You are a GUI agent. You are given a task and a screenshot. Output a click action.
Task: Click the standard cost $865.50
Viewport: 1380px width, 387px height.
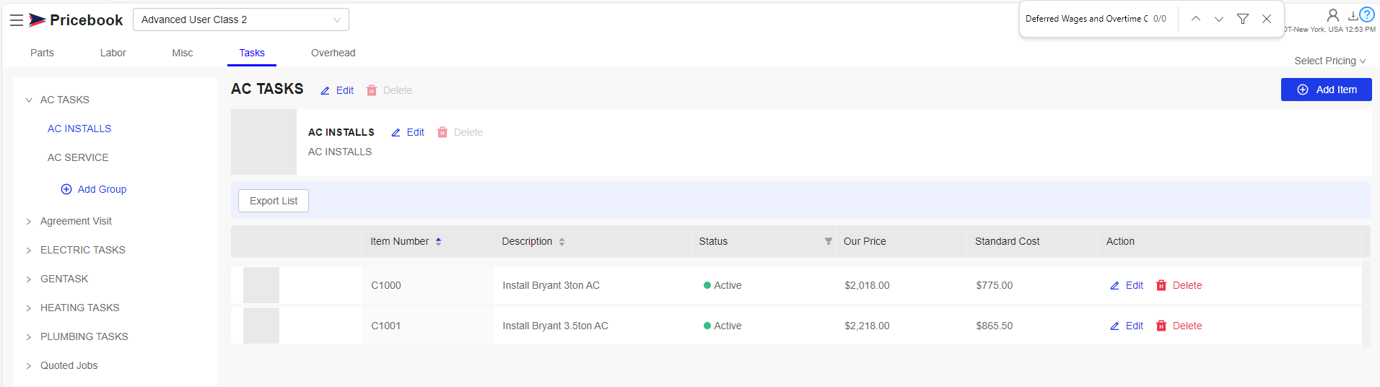coord(994,326)
